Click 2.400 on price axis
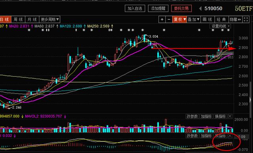Screen dimensions: 253x153 tap(243, 95)
